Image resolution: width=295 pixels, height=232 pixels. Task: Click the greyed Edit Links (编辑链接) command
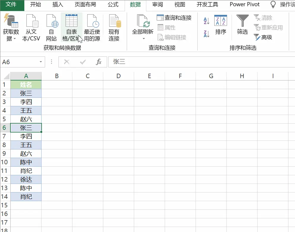pyautogui.click(x=172, y=37)
